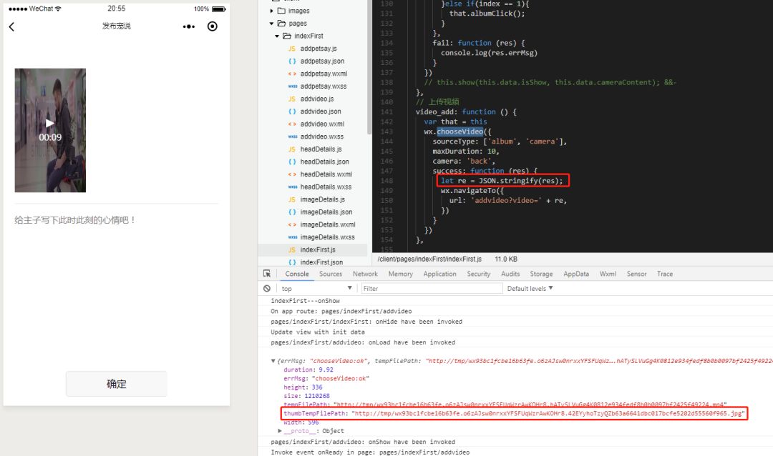Click the file tree scrollbar
The image size is (773, 456).
(369, 67)
